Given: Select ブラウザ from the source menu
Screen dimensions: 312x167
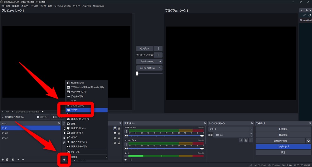Looking at the screenshot, I should point(87,110).
